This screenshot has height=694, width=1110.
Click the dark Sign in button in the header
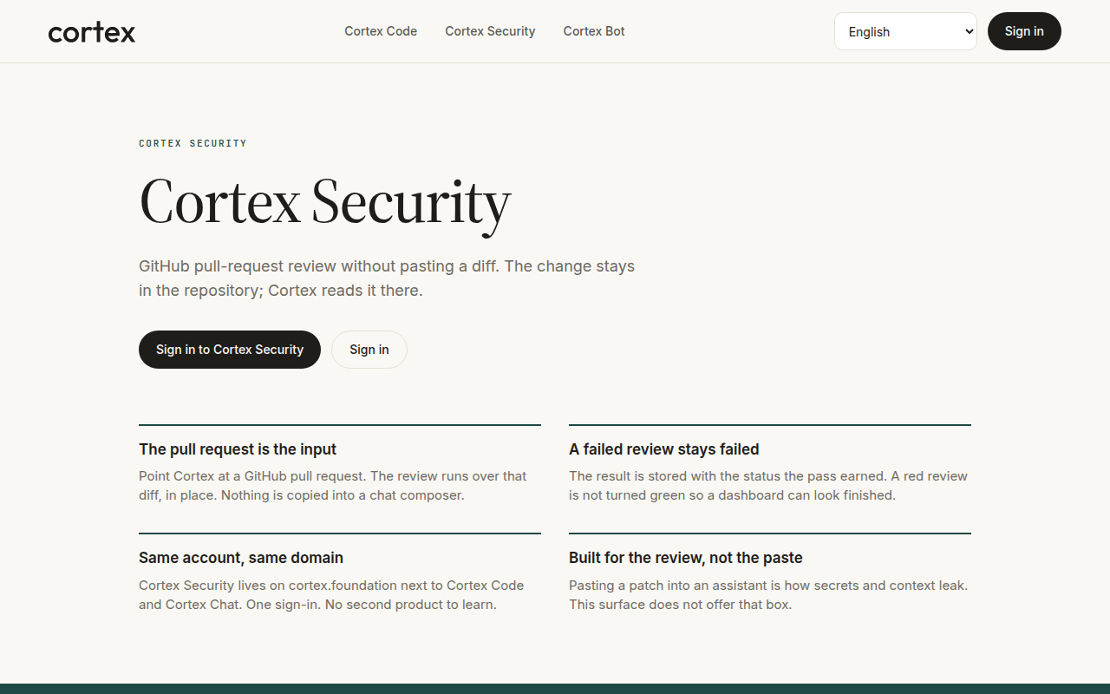1024,31
